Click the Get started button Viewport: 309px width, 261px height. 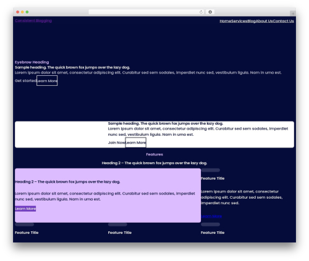coord(25,81)
